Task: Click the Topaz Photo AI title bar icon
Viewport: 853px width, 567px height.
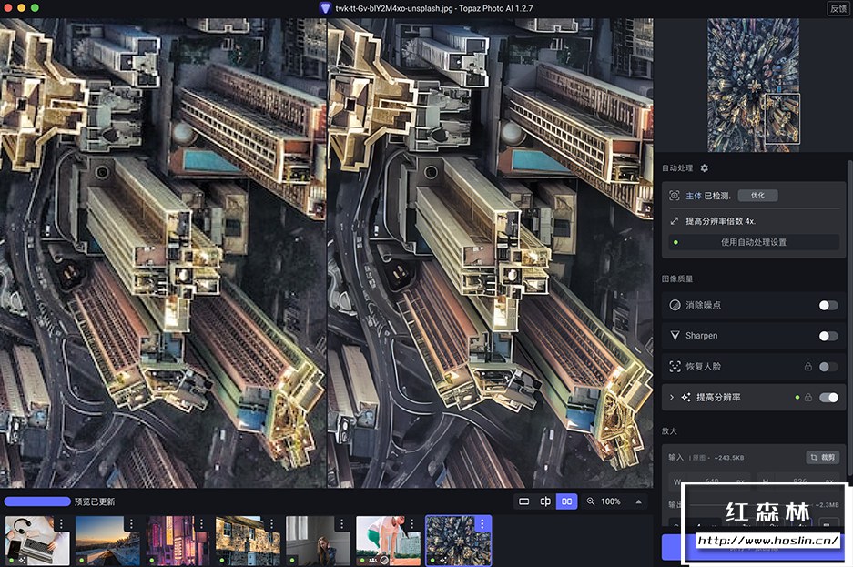Action: (325, 8)
